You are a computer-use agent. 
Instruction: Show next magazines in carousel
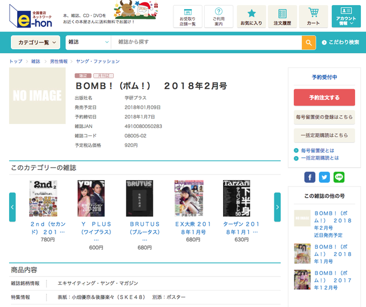[x=277, y=207]
